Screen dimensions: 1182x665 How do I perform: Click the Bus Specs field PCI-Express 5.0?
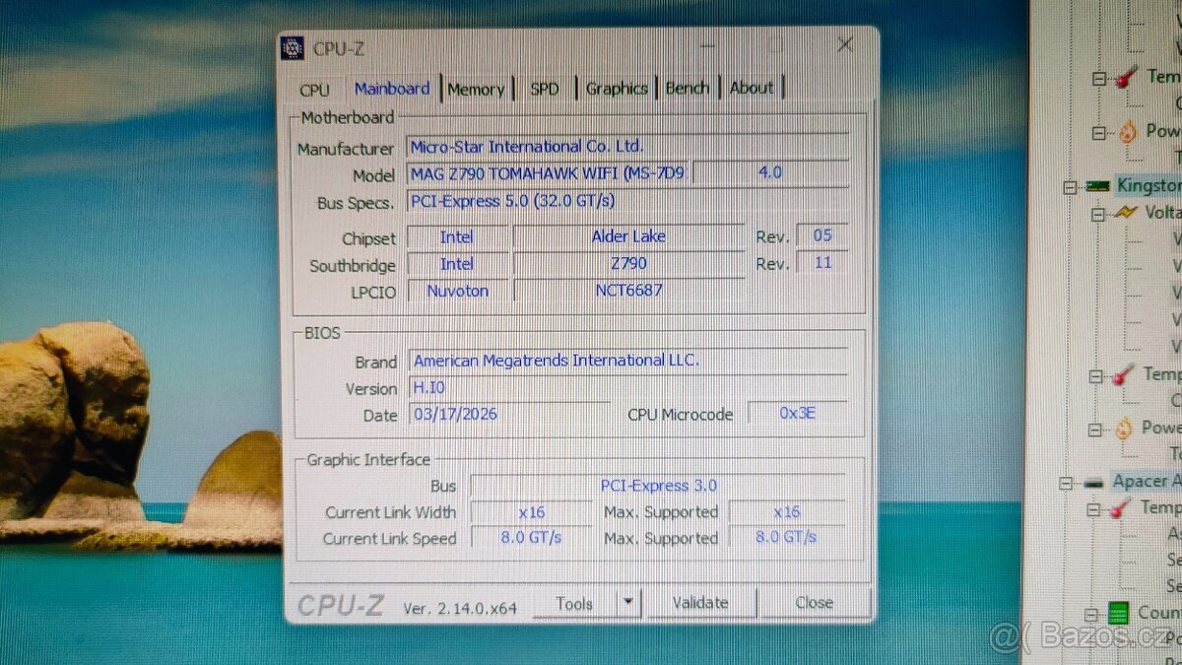[x=628, y=200]
